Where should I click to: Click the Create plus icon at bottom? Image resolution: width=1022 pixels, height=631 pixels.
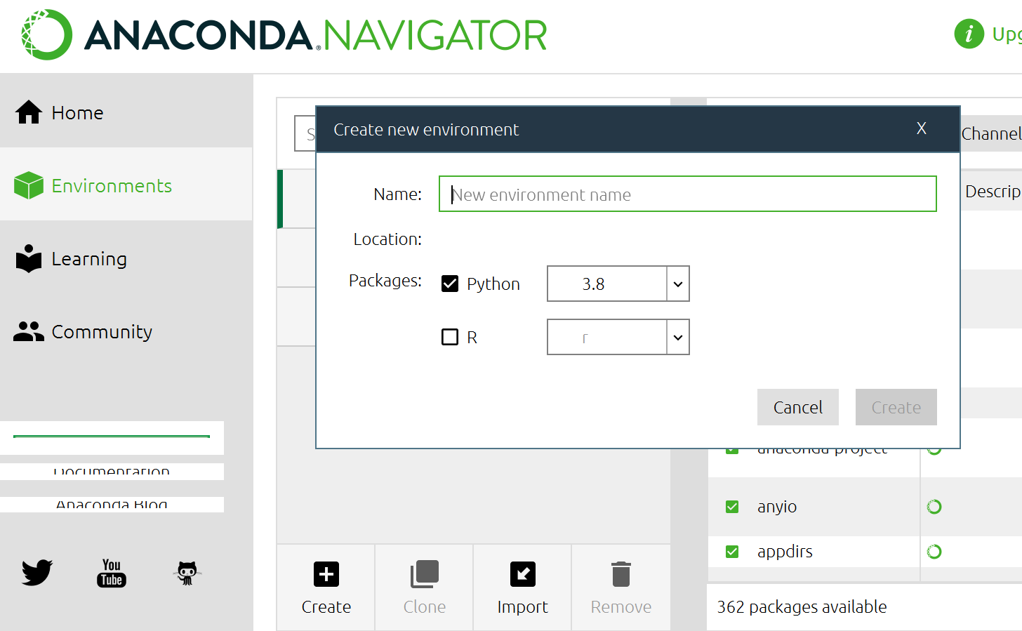(x=326, y=574)
